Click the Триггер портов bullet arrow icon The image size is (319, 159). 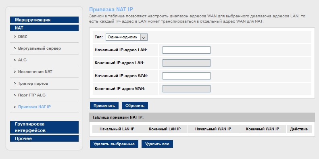(15, 84)
